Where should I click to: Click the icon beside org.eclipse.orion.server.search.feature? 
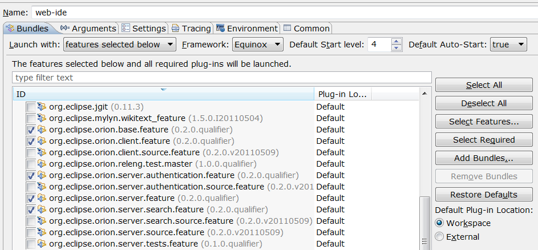pos(42,209)
